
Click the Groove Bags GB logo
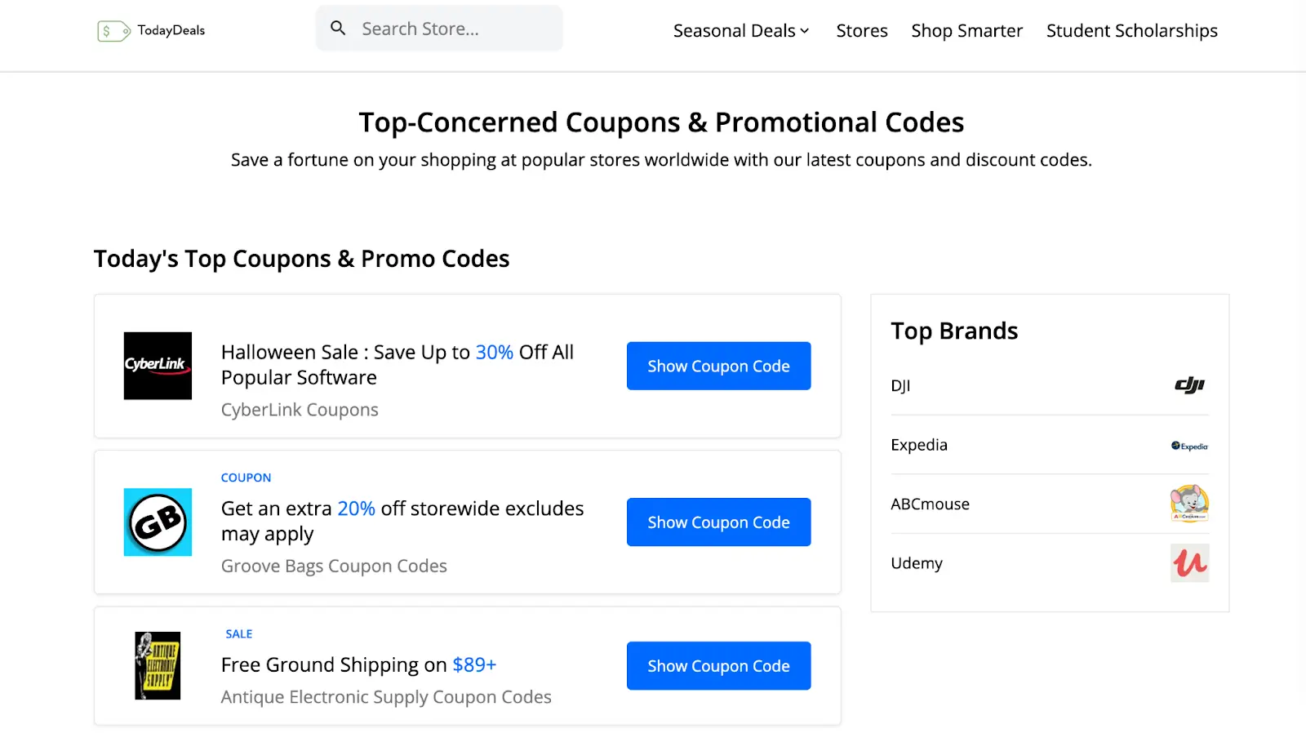click(x=157, y=522)
